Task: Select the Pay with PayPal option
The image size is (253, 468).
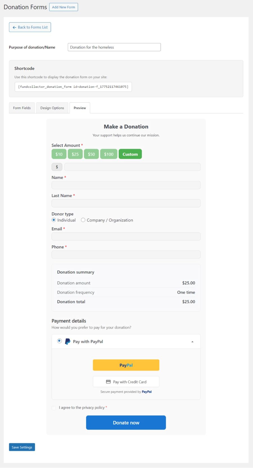Action: [59, 341]
